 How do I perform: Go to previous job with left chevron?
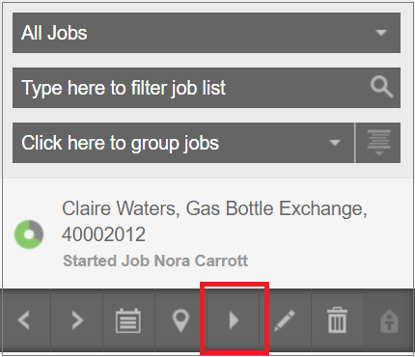tap(24, 320)
